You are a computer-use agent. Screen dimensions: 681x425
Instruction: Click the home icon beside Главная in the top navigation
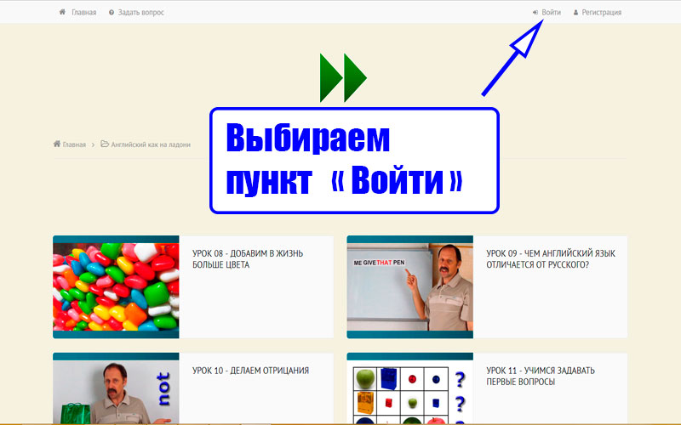[62, 12]
